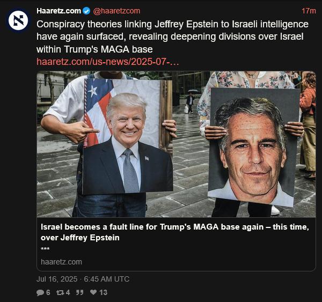The height and width of the screenshot is (302, 322).
Task: Click the 17m timestamp link
Action: 309,11
